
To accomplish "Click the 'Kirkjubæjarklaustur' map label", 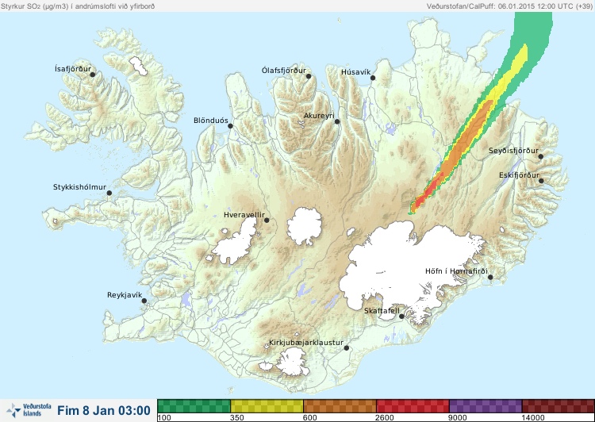I will 306,343.
